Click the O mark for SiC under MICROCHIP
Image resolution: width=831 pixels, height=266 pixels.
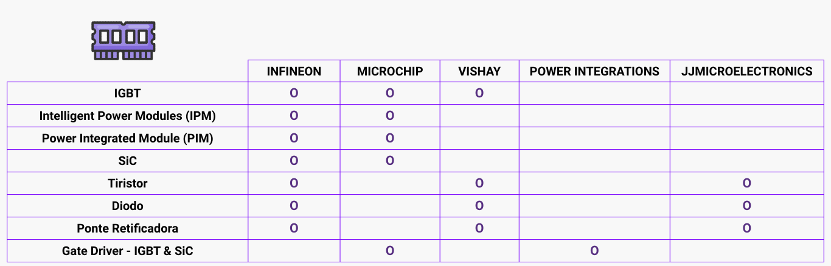390,161
